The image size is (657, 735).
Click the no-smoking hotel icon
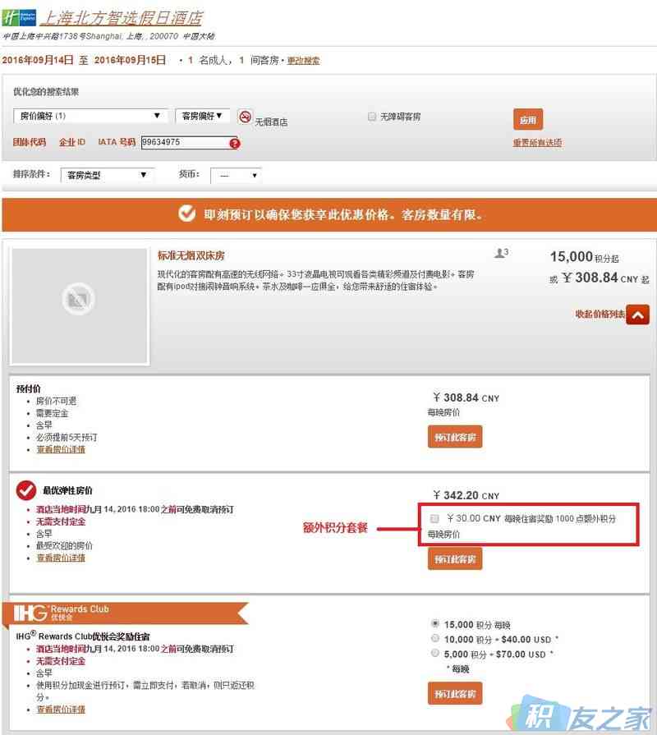245,117
